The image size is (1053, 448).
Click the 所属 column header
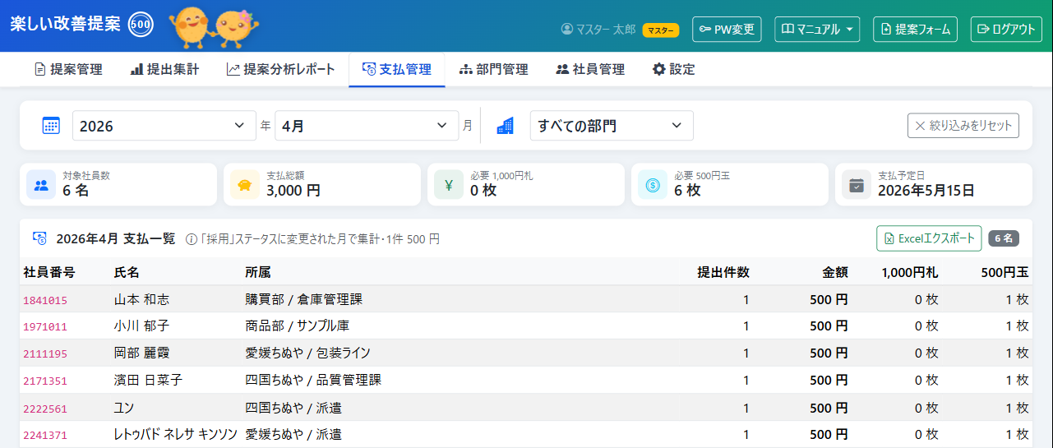(258, 272)
